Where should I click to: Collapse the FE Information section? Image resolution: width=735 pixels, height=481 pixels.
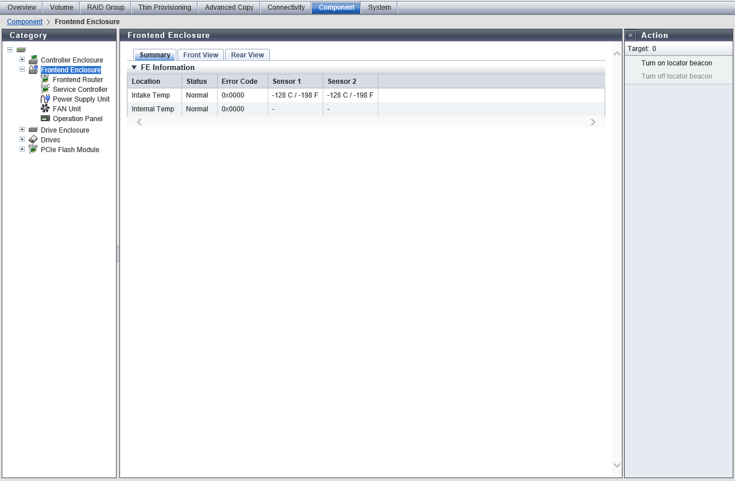point(134,67)
